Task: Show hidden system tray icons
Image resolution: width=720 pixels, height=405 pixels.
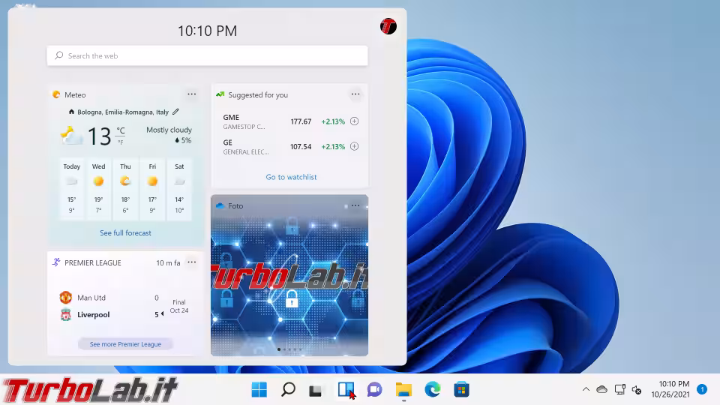Action: coord(586,389)
